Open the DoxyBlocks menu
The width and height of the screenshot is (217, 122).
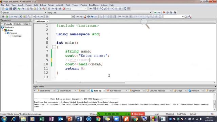[94, 5]
